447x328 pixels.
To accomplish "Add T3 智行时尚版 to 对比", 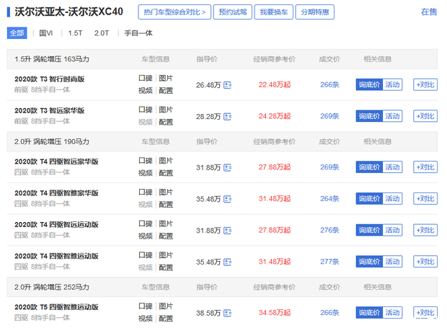I will pyautogui.click(x=425, y=84).
